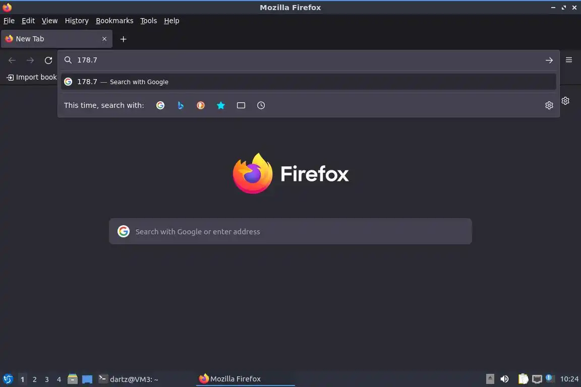The height and width of the screenshot is (387, 581).
Task: Search Bookmarks with the star icon
Action: tap(221, 105)
